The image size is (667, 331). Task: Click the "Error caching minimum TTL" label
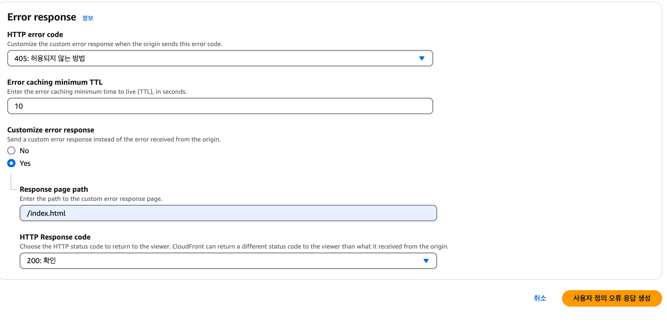(x=55, y=82)
